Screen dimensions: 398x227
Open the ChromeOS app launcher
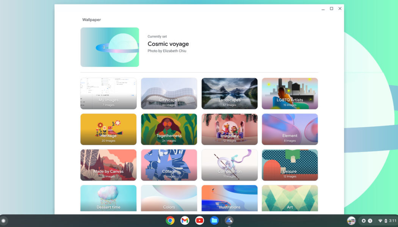pyautogui.click(x=4, y=220)
